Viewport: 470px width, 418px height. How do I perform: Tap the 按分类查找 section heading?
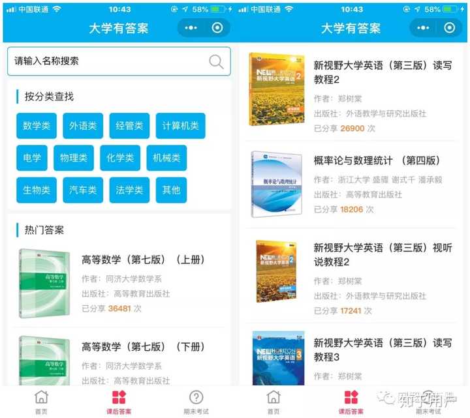tap(49, 97)
